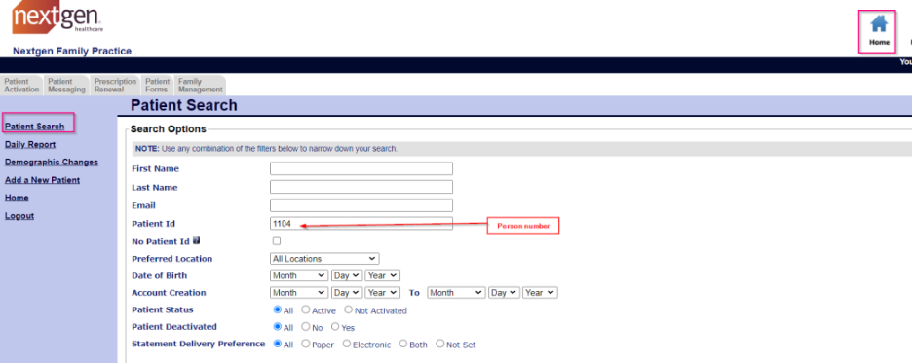Open Date of Birth Year dropdown
912x363 pixels.
[383, 275]
